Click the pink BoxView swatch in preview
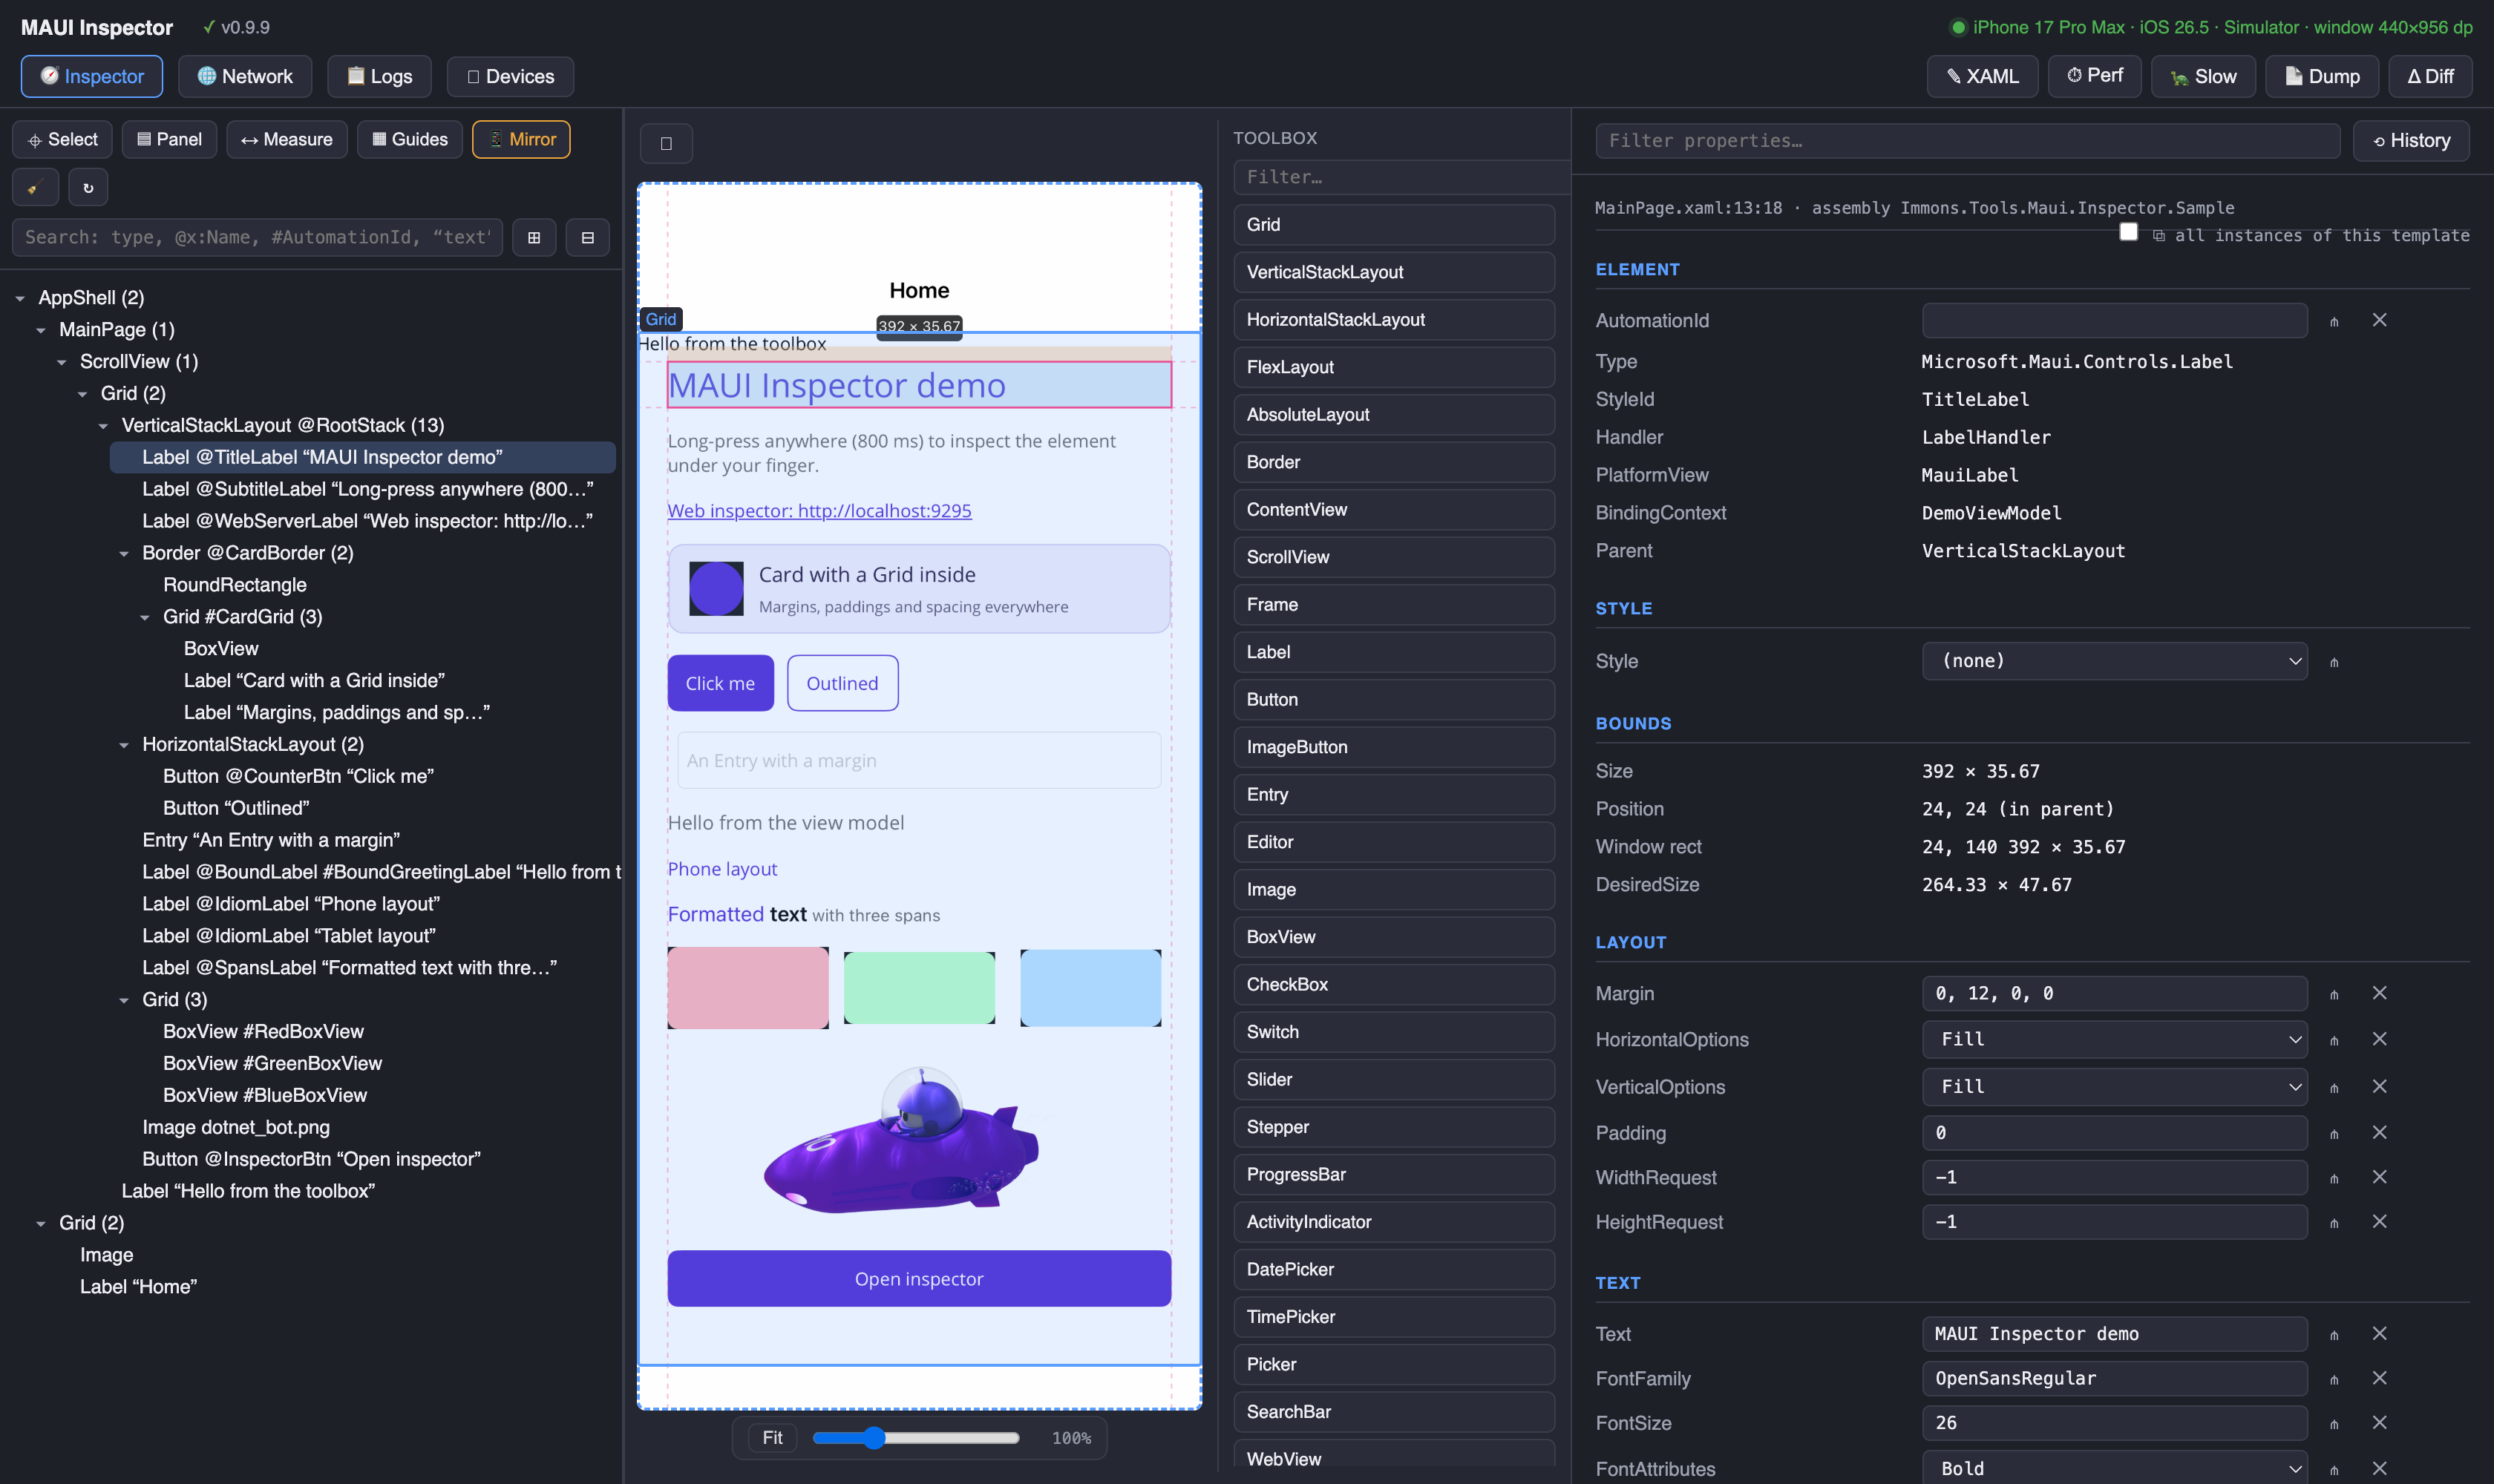2494x1484 pixels. (x=748, y=988)
